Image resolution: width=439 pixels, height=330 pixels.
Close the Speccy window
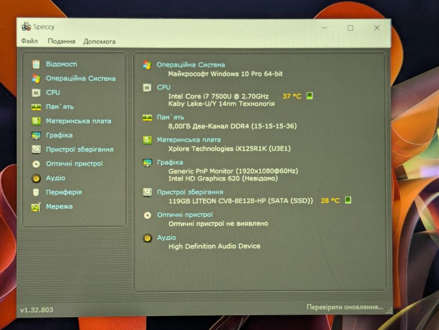point(377,28)
